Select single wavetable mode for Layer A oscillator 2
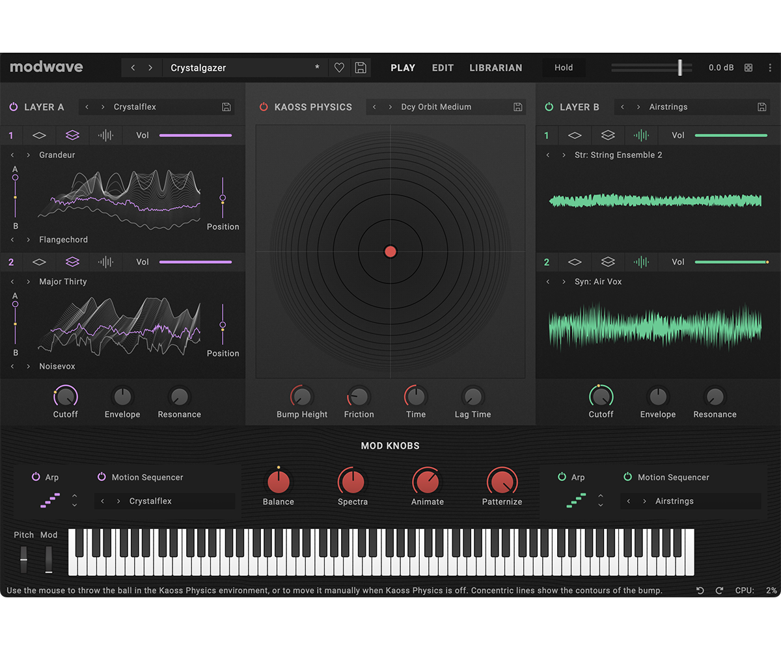Viewport: 781px width, 650px height. 40,262
